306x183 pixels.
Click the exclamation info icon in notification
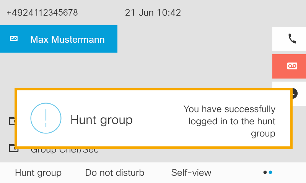point(46,118)
